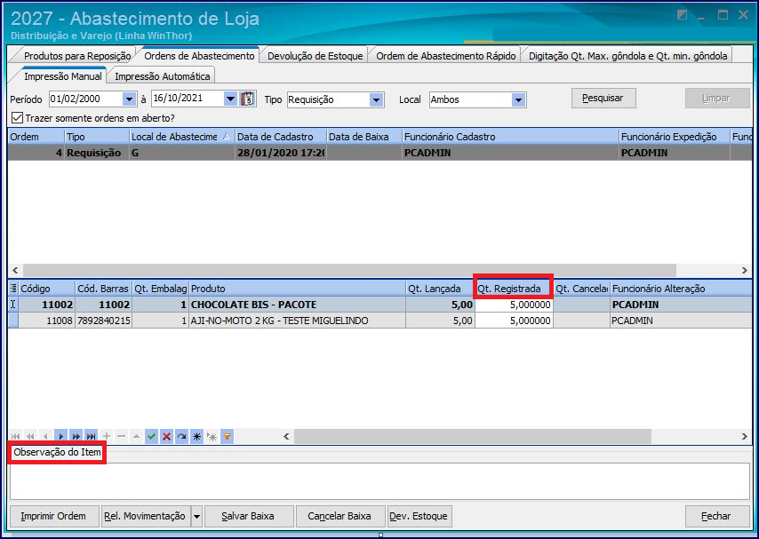Jump back one page of records
The width and height of the screenshot is (759, 539).
pos(30,436)
